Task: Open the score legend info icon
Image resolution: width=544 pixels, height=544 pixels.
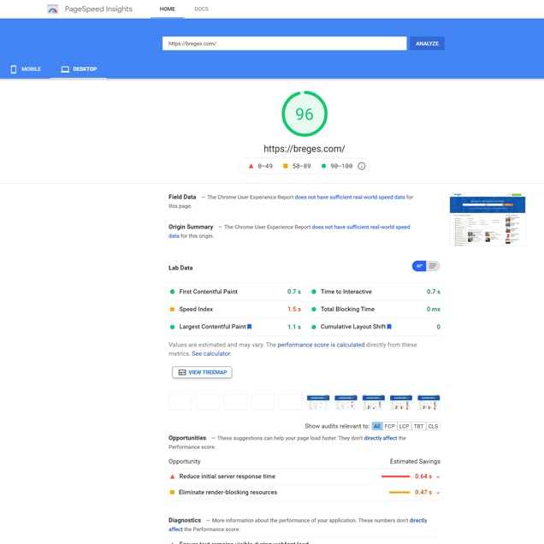Action: click(362, 166)
